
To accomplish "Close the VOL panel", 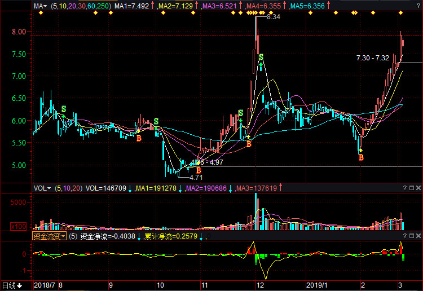I will (x=418, y=188).
